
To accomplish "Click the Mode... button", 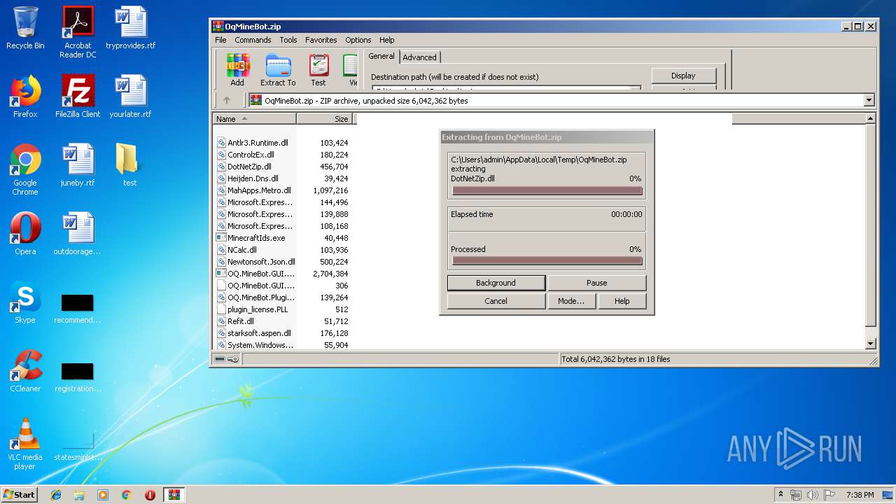I will [571, 301].
